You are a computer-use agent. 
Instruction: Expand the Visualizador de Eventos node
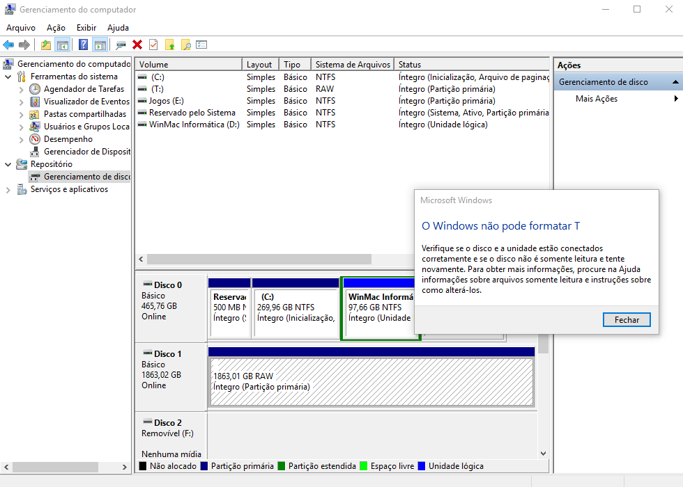(x=22, y=102)
